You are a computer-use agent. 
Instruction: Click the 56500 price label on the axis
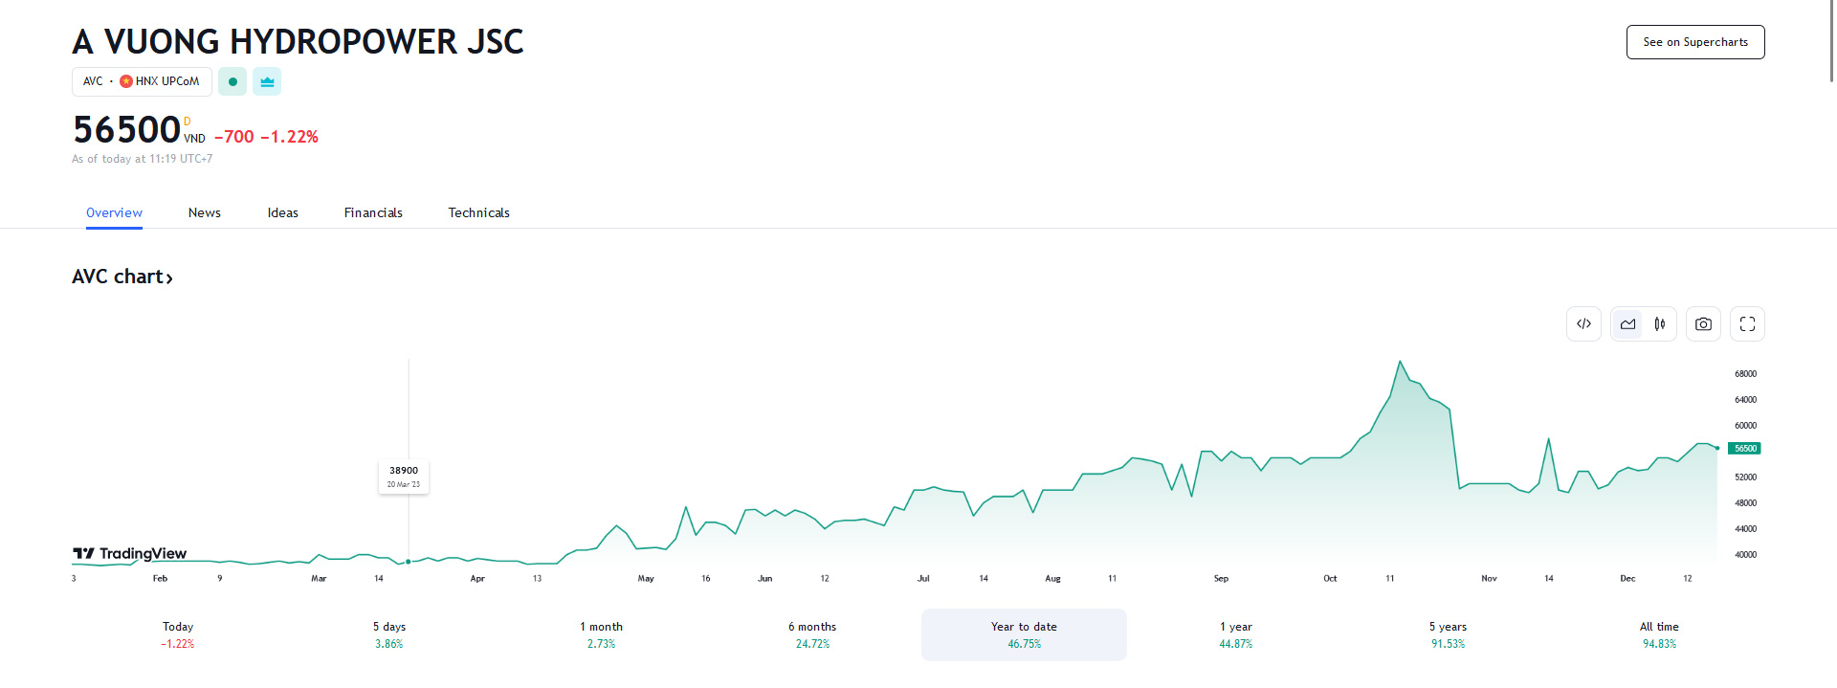1745,448
